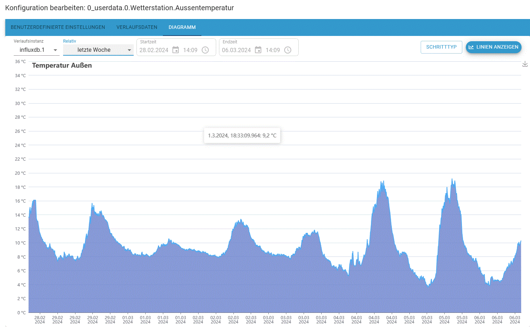Open the Verlaufsdaten tab
The height and width of the screenshot is (334, 530).
click(137, 27)
